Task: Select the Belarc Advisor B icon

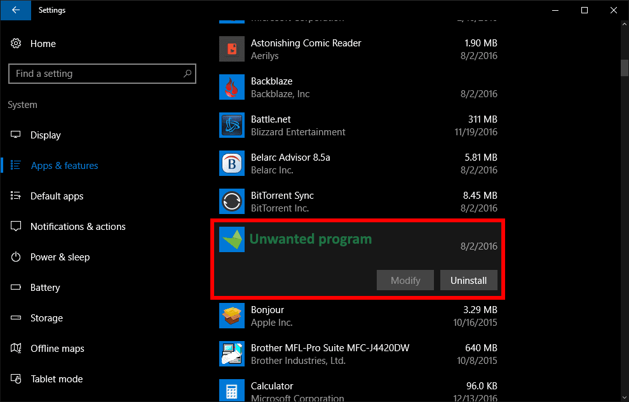Action: pyautogui.click(x=232, y=163)
